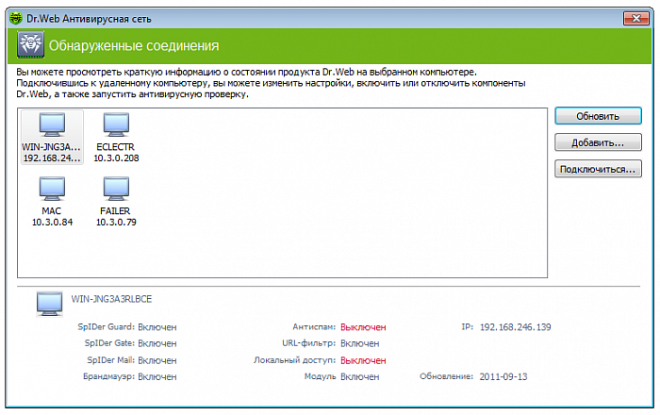The height and width of the screenshot is (415, 660).
Task: Click the IP value 192.168.246.139
Action: (515, 327)
